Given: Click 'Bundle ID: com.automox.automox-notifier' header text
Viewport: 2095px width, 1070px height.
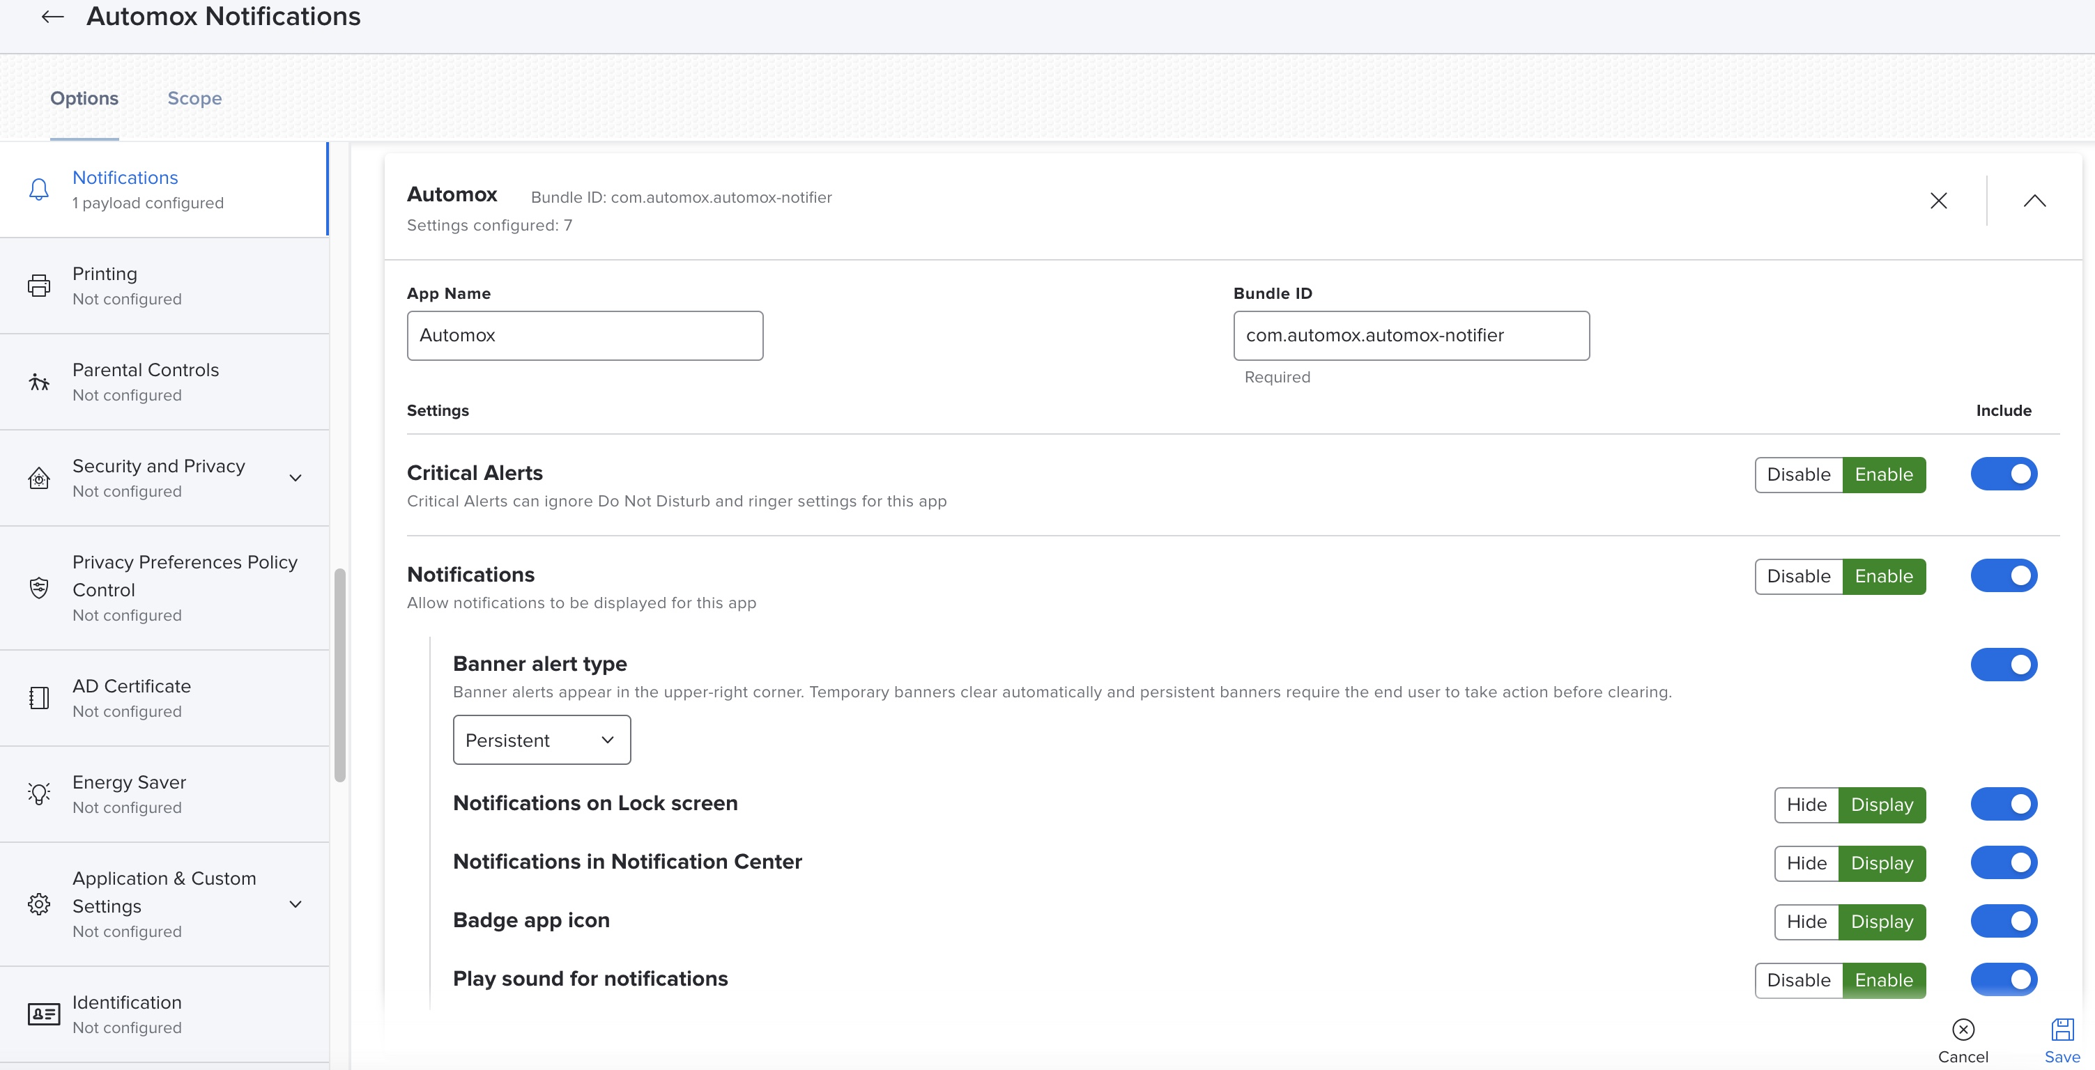Looking at the screenshot, I should point(682,198).
